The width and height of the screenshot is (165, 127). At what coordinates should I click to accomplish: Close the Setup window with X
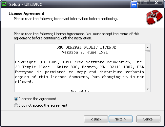[x=156, y=3]
